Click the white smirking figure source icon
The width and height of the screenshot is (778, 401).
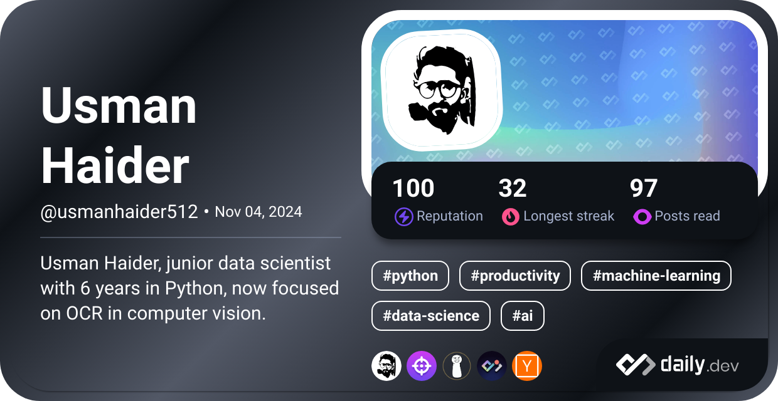[456, 366]
